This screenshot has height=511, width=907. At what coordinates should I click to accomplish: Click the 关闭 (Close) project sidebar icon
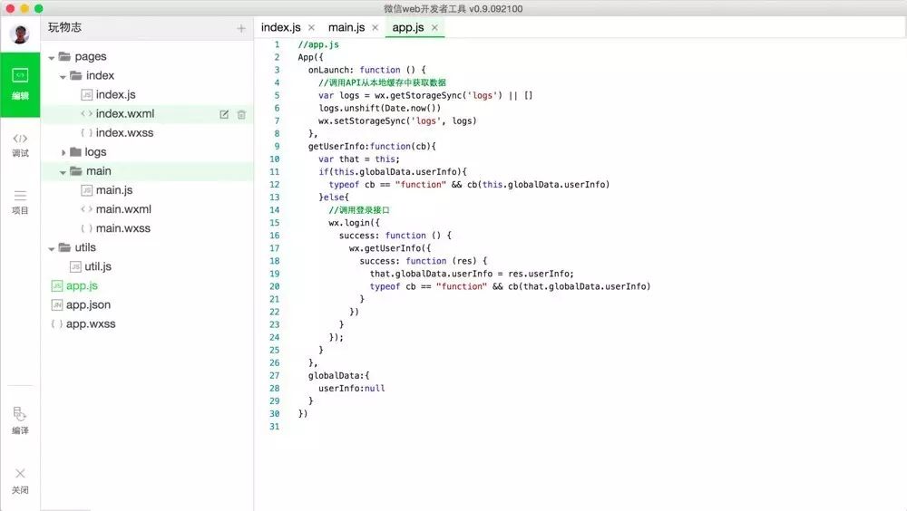pos(20,479)
